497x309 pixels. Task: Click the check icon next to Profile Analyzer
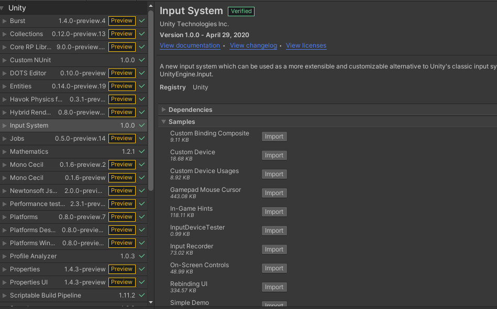click(141, 256)
